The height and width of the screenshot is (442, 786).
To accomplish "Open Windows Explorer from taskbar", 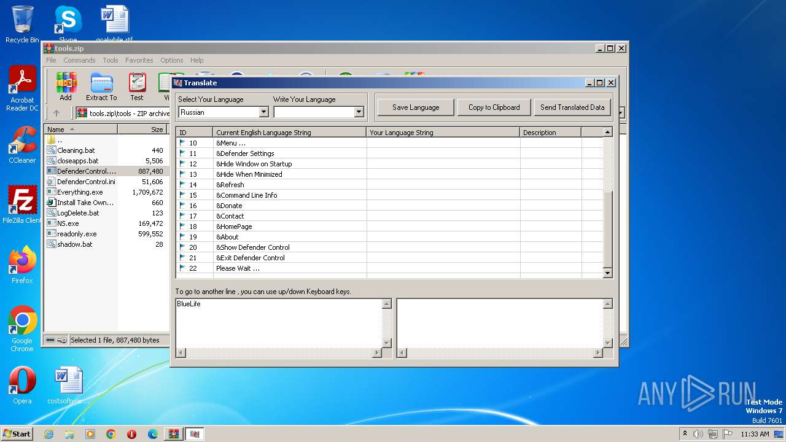I will [69, 434].
